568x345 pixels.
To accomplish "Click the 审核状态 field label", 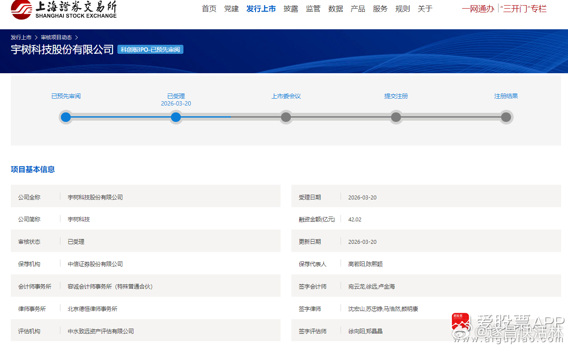I will pos(29,242).
